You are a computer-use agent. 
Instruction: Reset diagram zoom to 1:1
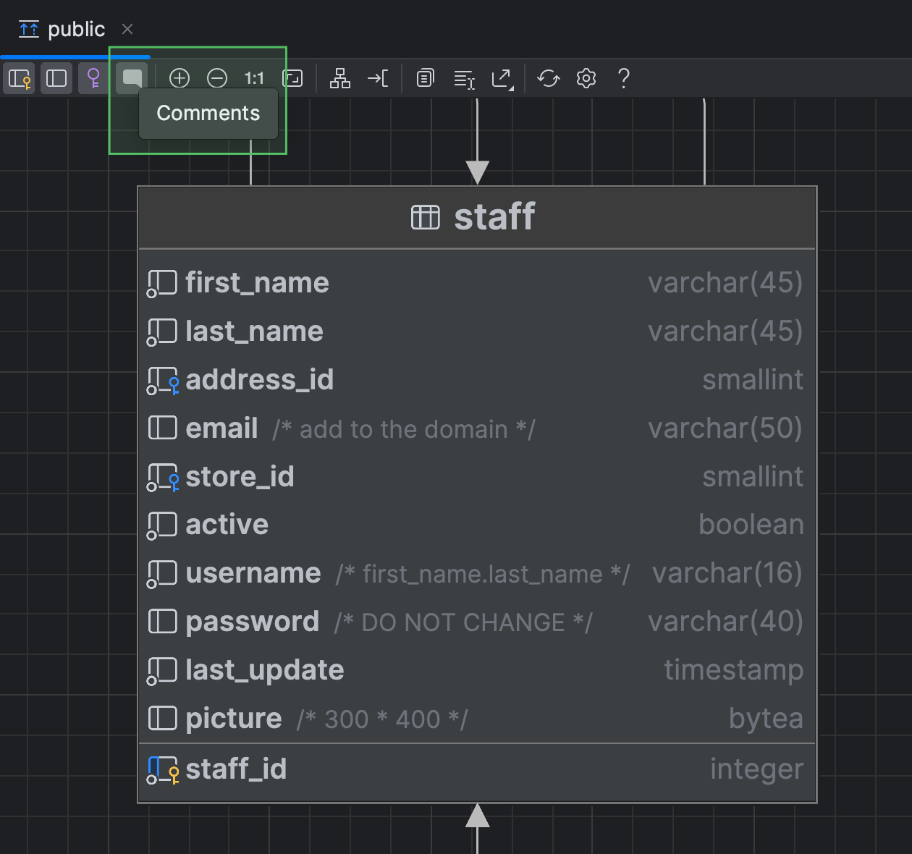(255, 78)
